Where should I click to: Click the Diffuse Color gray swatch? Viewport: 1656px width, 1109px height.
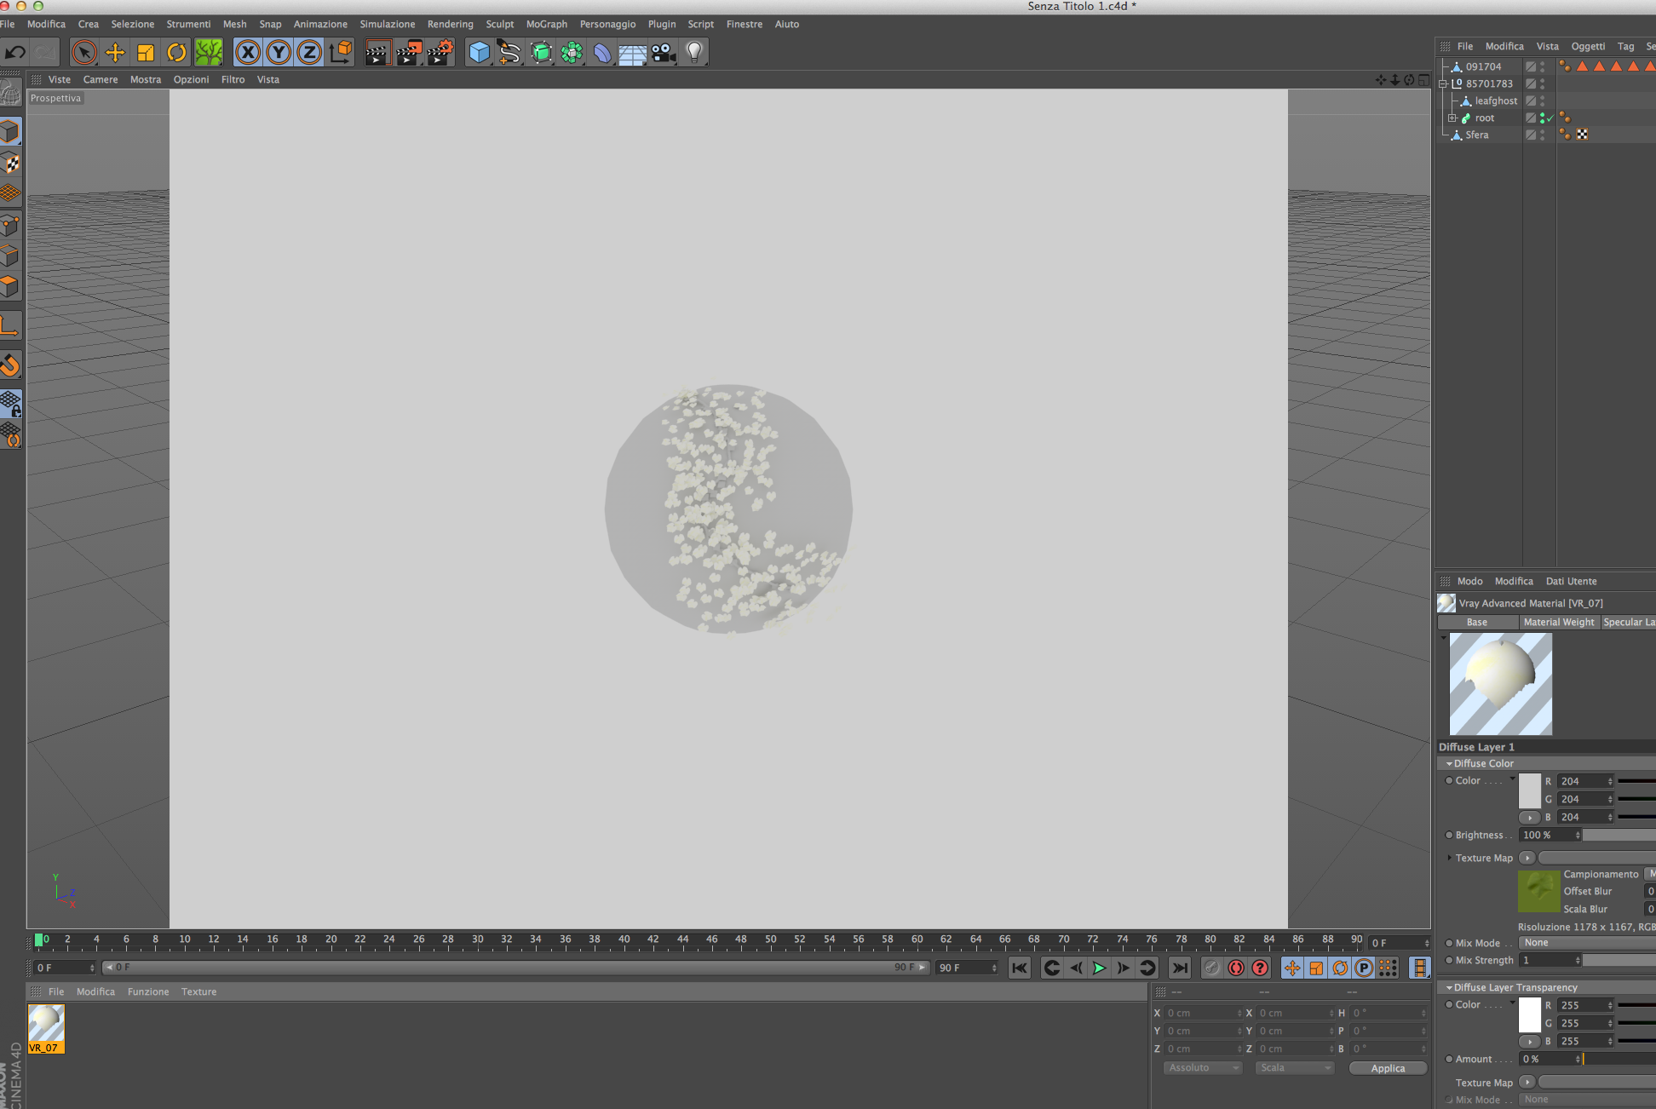(1530, 790)
